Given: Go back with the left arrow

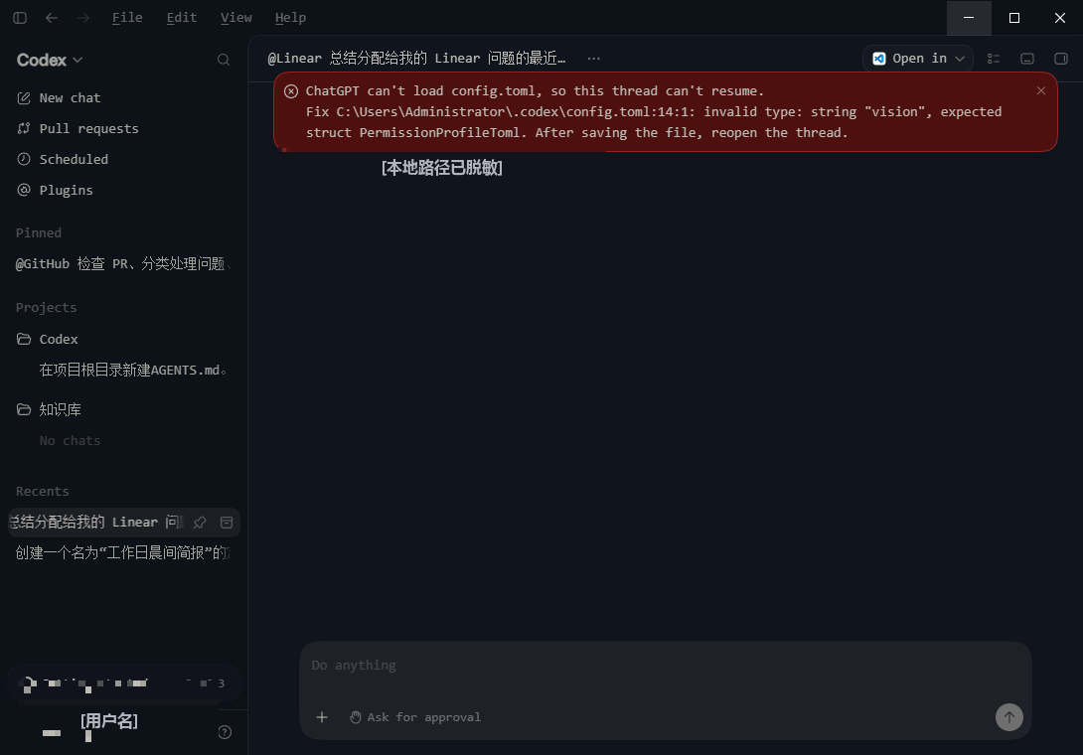Looking at the screenshot, I should (x=51, y=18).
